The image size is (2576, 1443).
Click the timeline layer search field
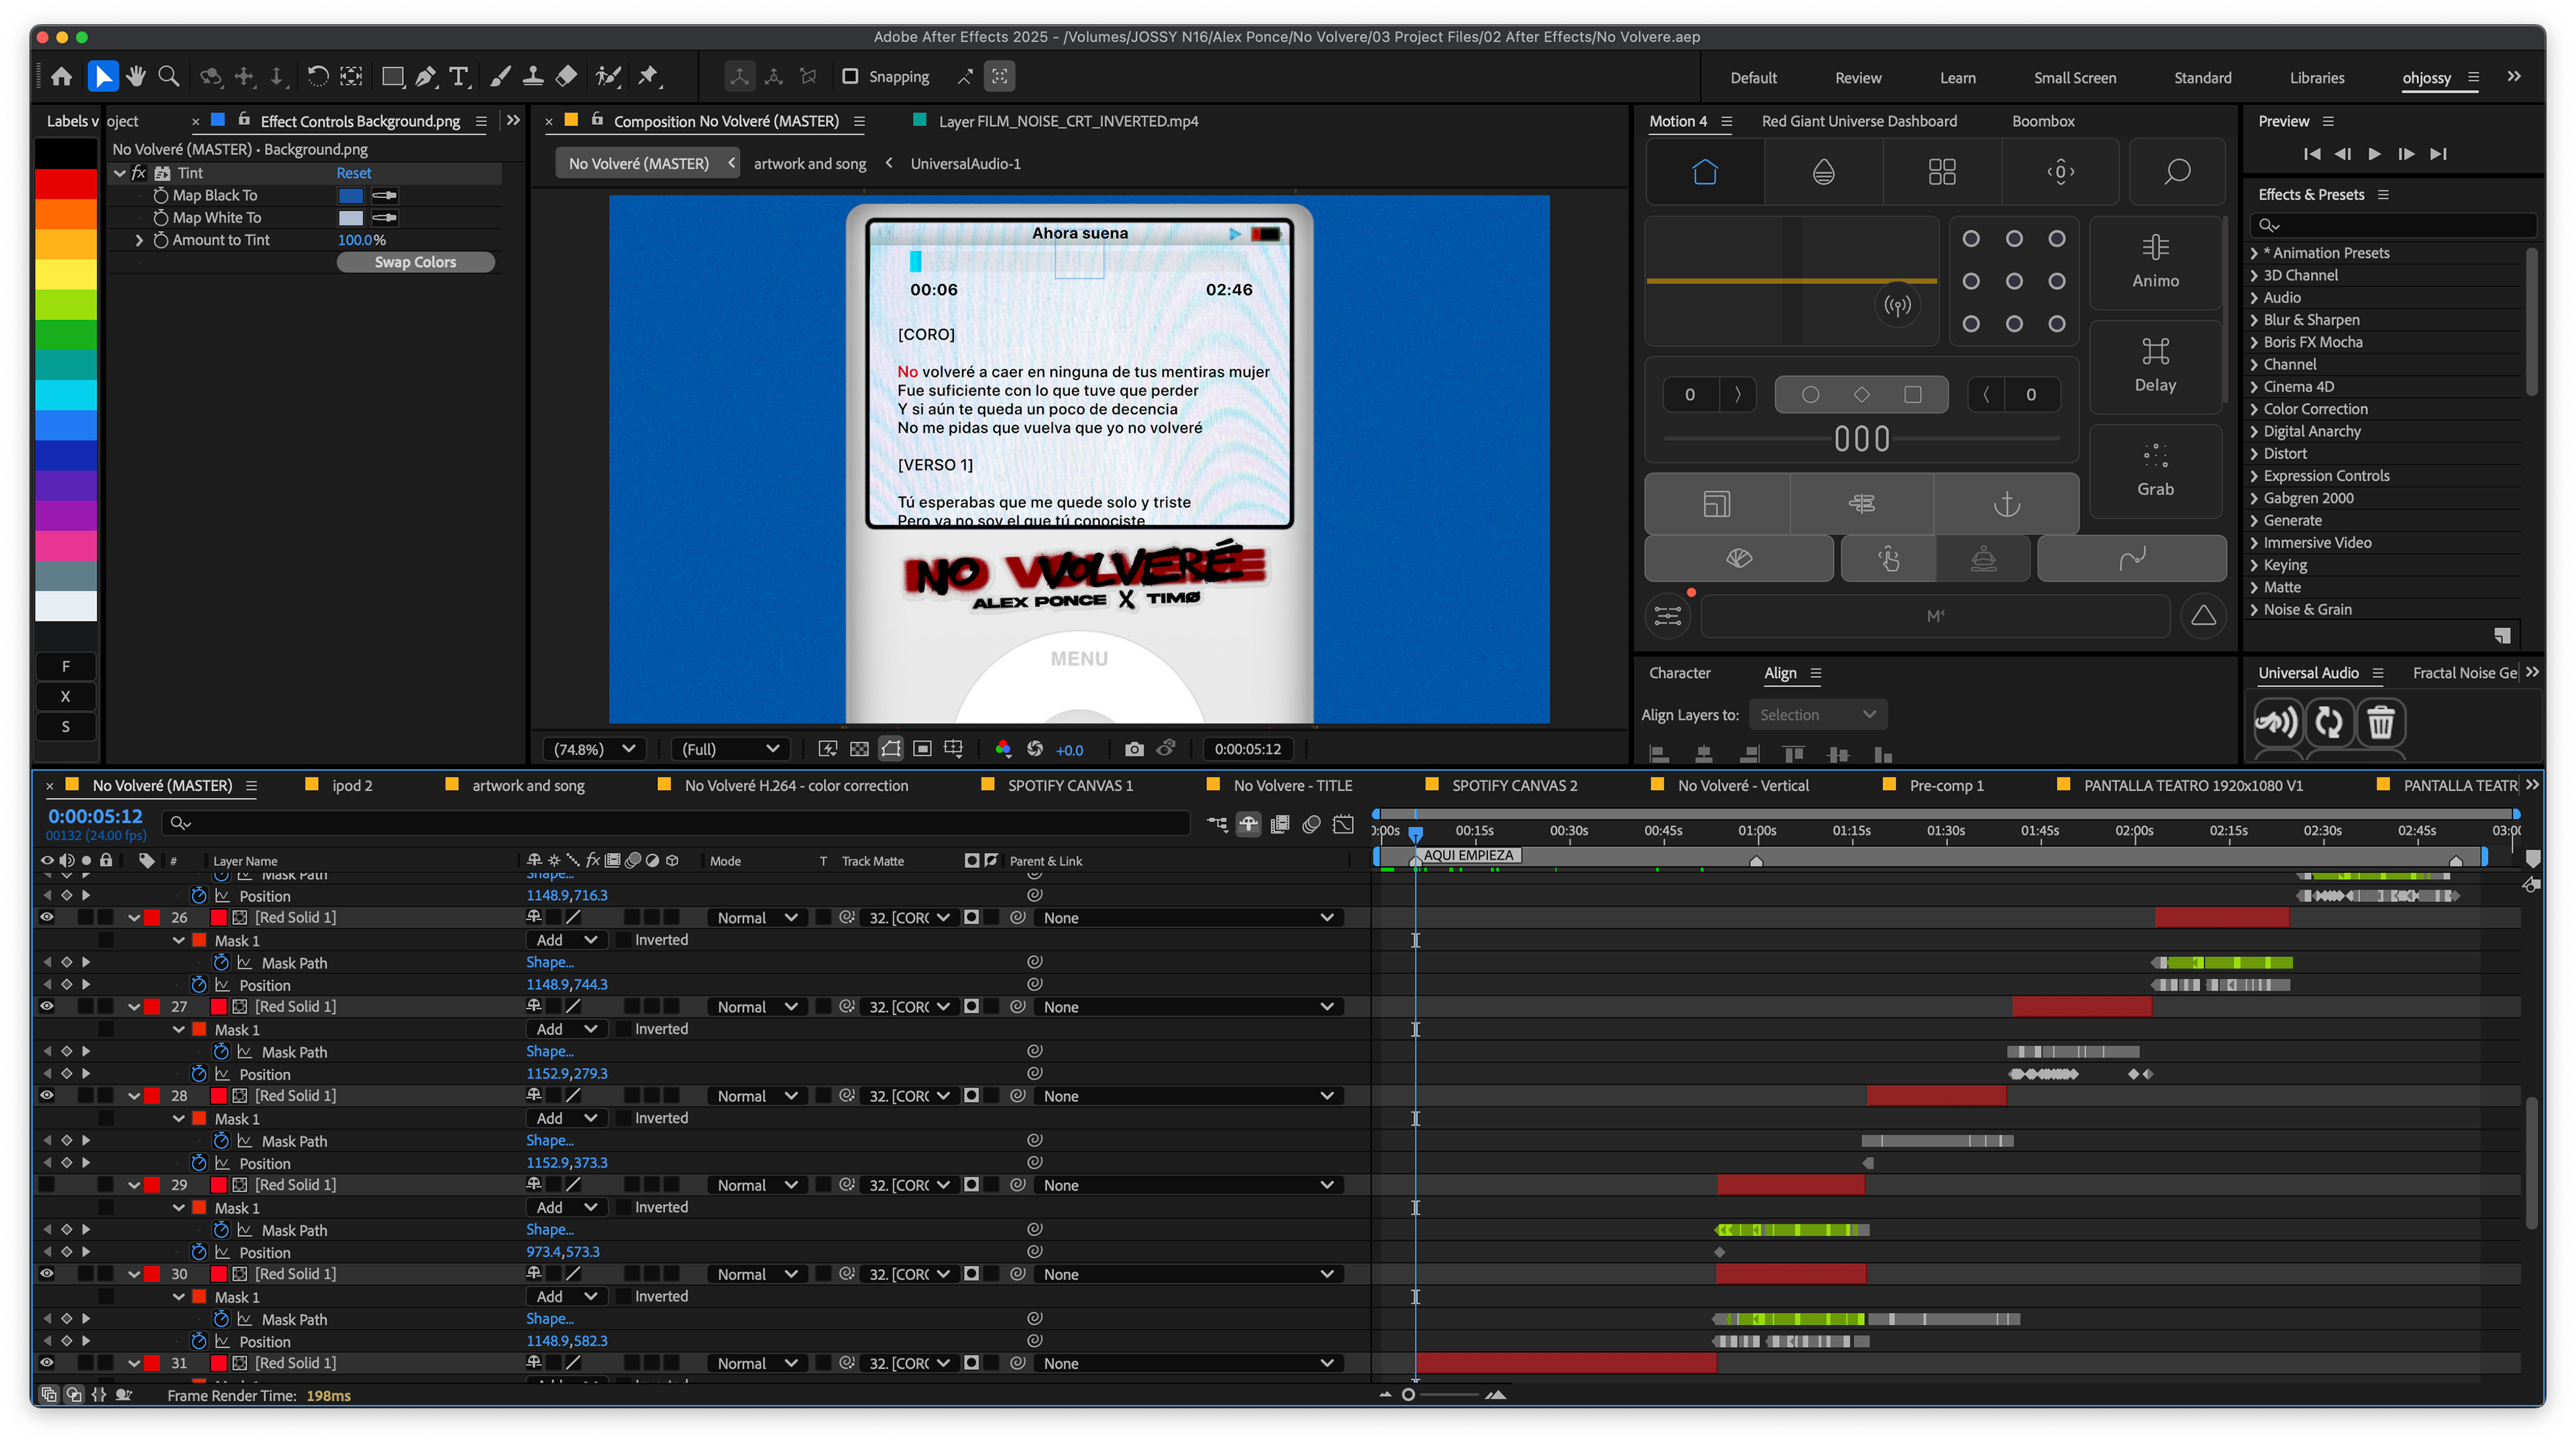(677, 823)
